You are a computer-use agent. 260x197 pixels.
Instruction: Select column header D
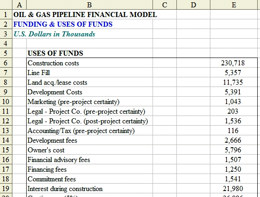[x=193, y=5]
